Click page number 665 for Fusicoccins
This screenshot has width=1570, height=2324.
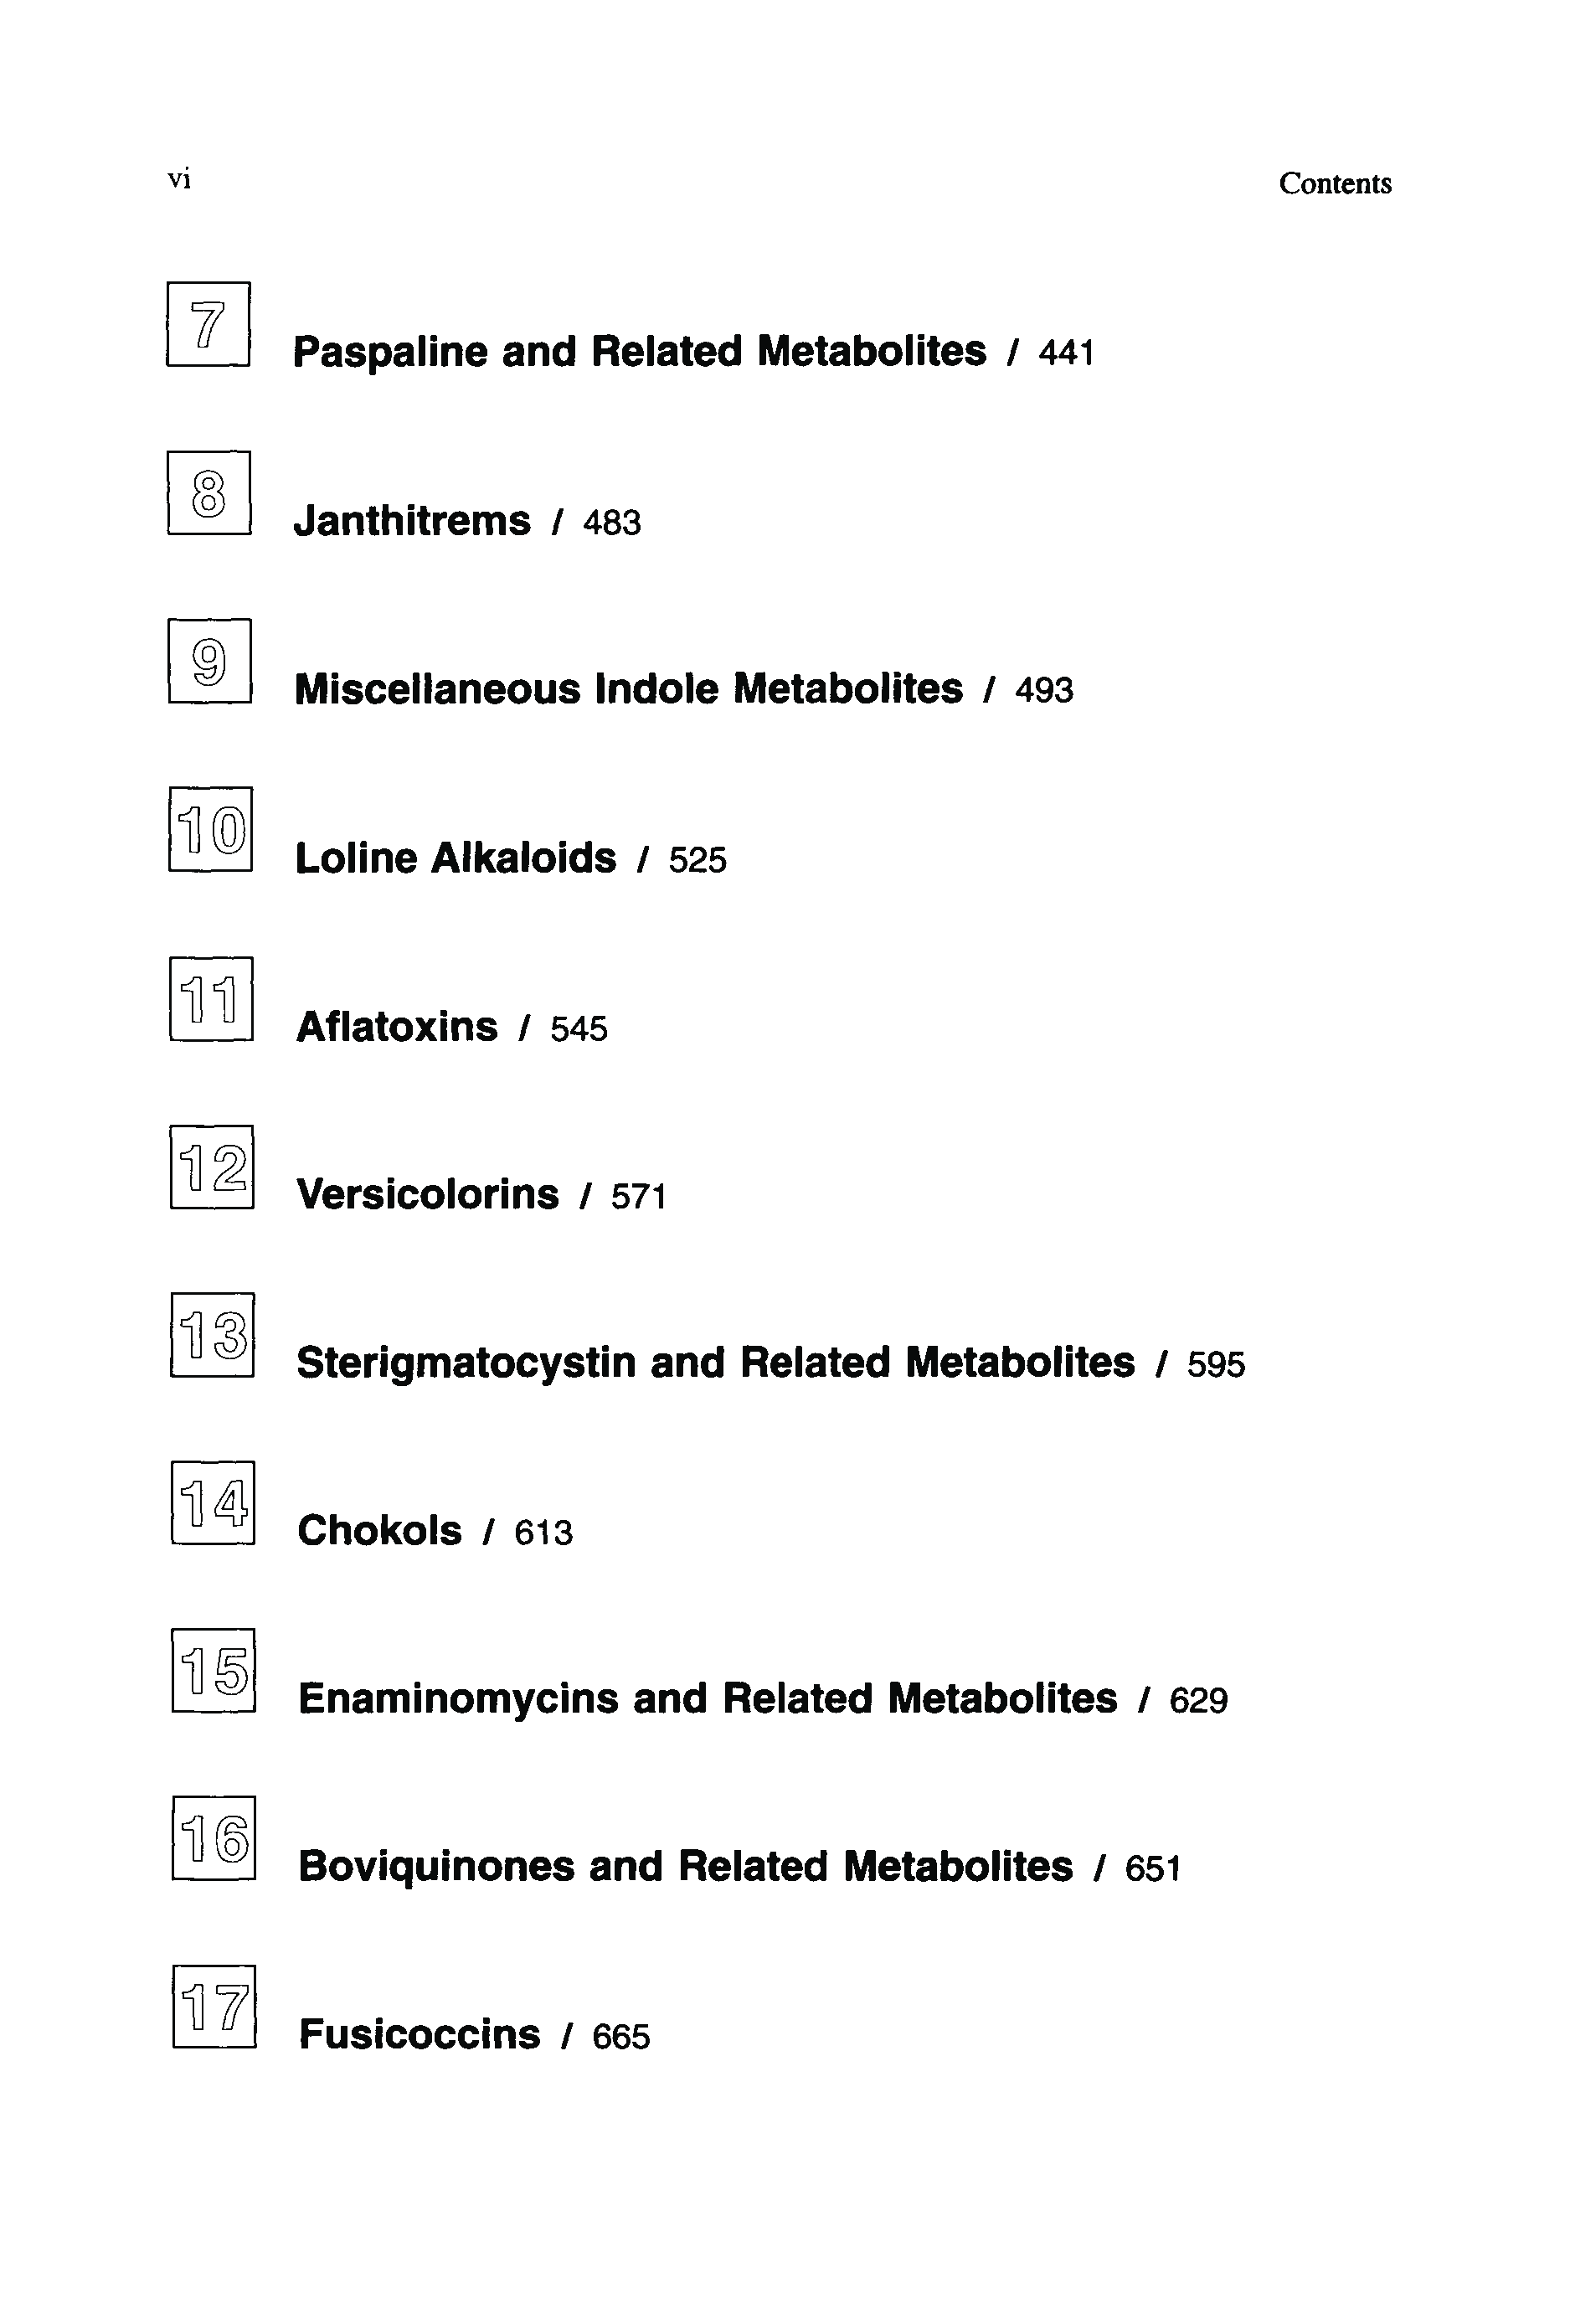pos(621,2036)
